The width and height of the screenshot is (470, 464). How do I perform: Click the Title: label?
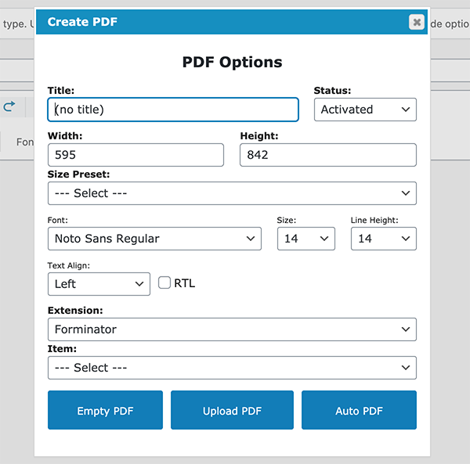61,91
